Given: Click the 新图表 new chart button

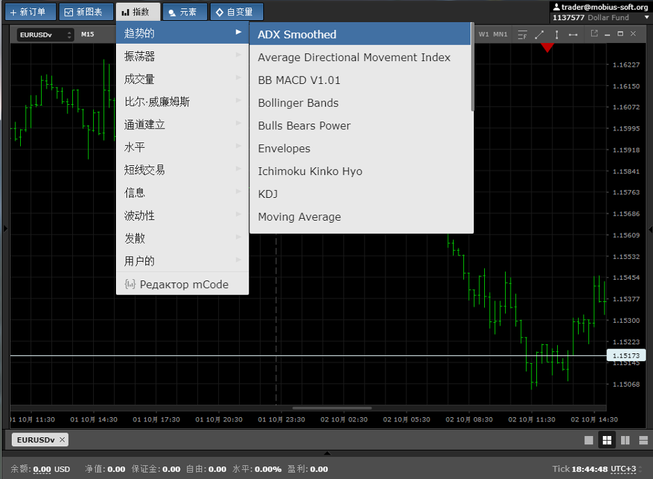Looking at the screenshot, I should coord(86,12).
